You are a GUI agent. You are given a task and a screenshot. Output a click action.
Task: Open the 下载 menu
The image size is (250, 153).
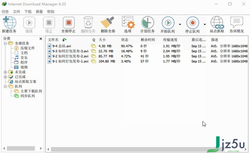click(28, 12)
